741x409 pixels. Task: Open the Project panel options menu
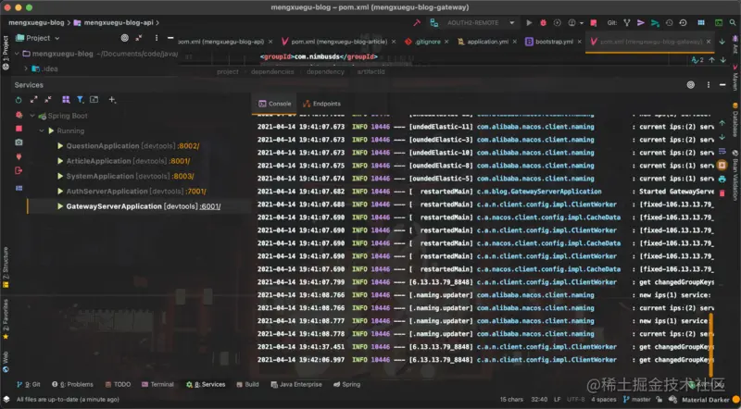157,38
